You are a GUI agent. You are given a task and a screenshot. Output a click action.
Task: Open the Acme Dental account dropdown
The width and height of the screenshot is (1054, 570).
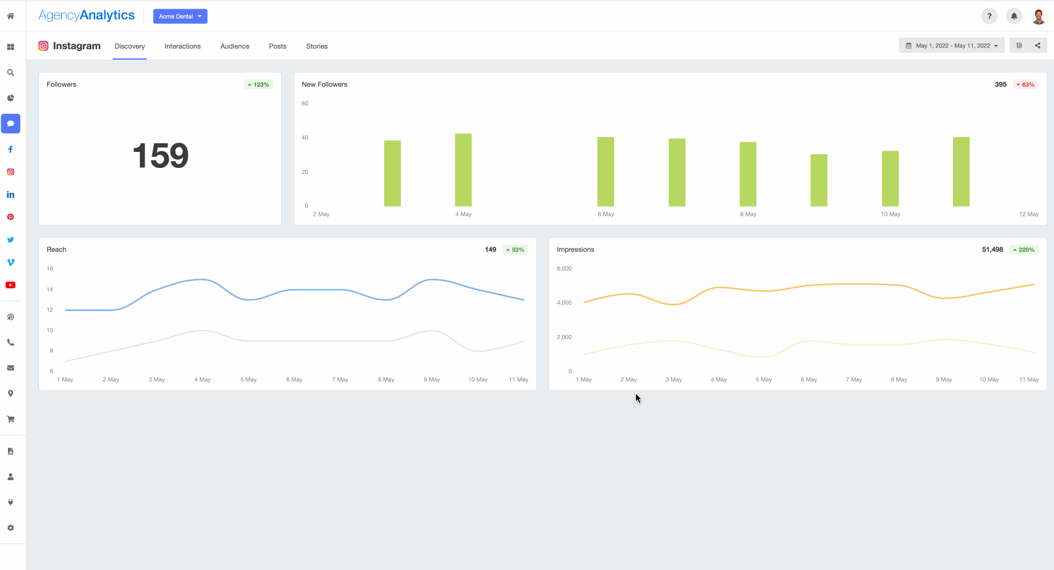click(x=180, y=16)
